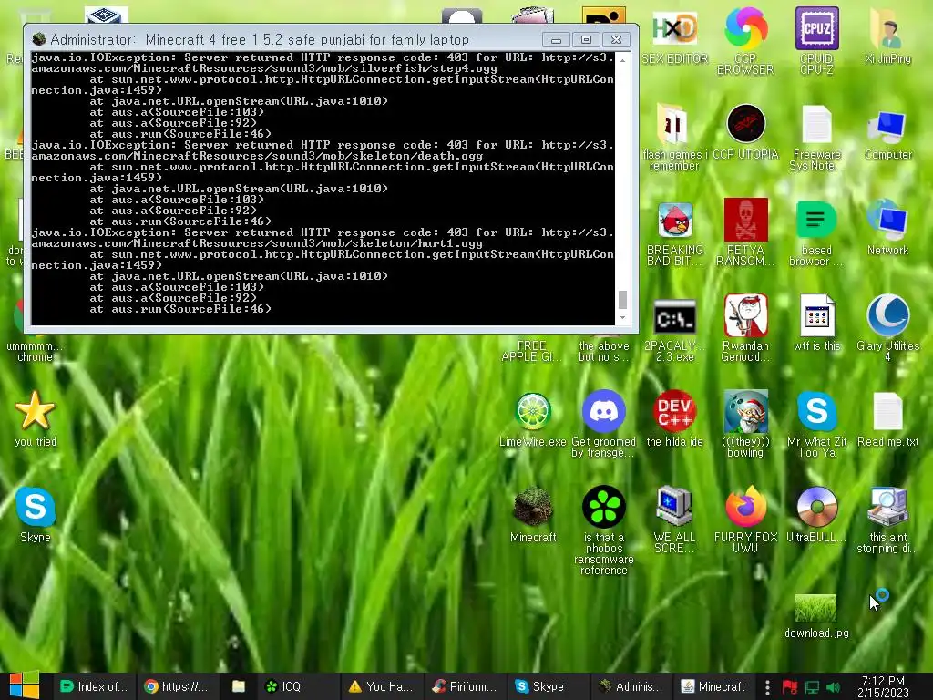Open the this aint stopping di icon

(x=887, y=507)
